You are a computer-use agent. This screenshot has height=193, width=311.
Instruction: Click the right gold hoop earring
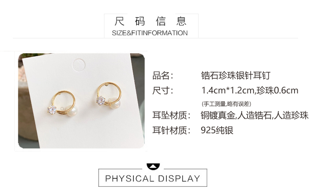tap(109, 95)
